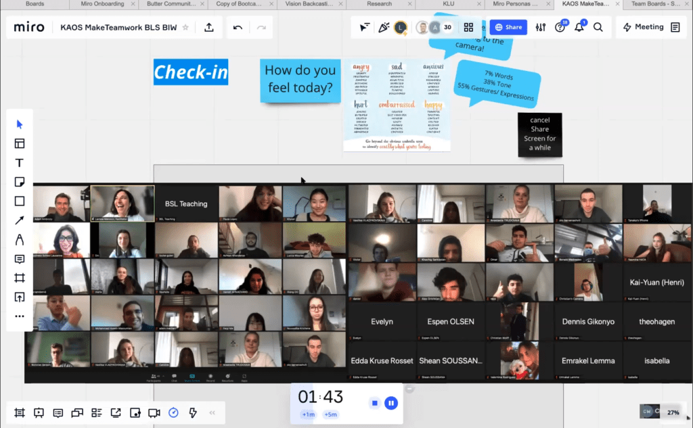Star the KAOS MakeTeamwork board
Viewport: 693px width, 428px height.
[x=185, y=28]
